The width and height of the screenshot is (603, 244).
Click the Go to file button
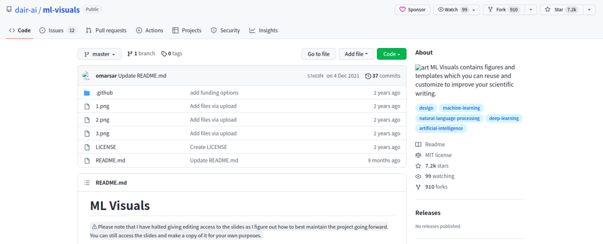[318, 54]
